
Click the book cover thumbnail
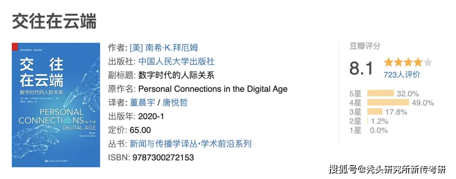pyautogui.click(x=56, y=105)
